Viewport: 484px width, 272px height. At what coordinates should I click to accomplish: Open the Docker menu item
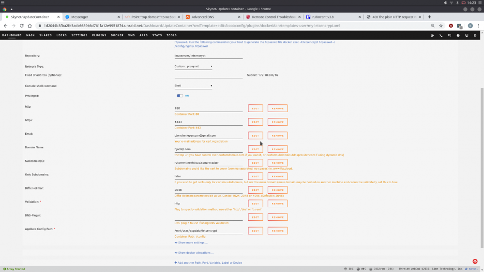coord(117,35)
